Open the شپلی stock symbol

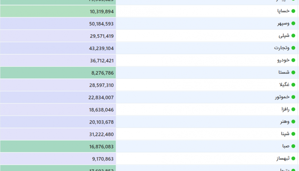pos(284,36)
